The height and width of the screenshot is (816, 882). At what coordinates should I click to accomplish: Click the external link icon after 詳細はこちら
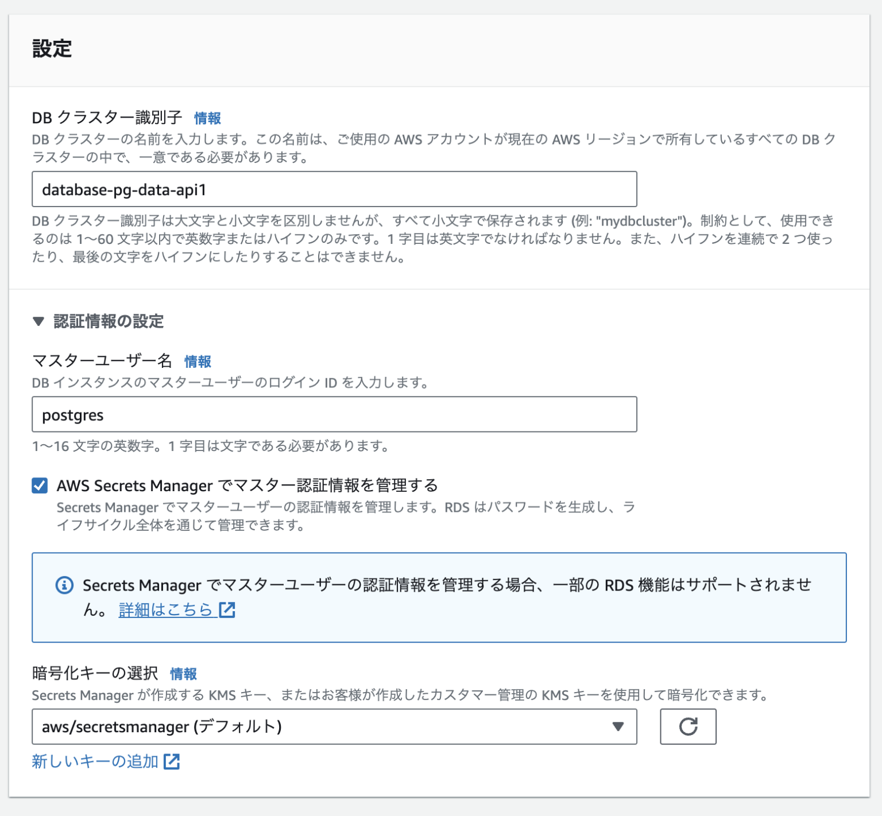(x=227, y=609)
